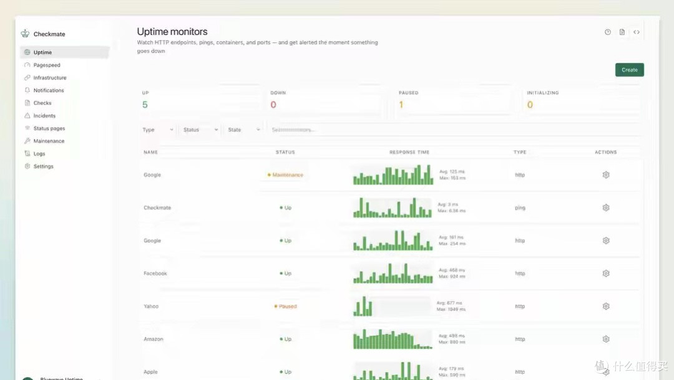674x380 pixels.
Task: Open actions gear for Amazon row
Action: click(605, 339)
